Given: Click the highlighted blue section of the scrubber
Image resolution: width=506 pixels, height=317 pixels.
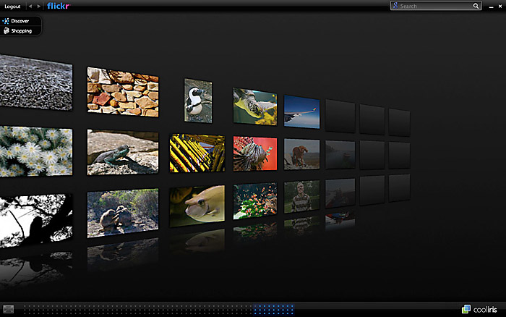Looking at the screenshot, I should pyautogui.click(x=273, y=309).
